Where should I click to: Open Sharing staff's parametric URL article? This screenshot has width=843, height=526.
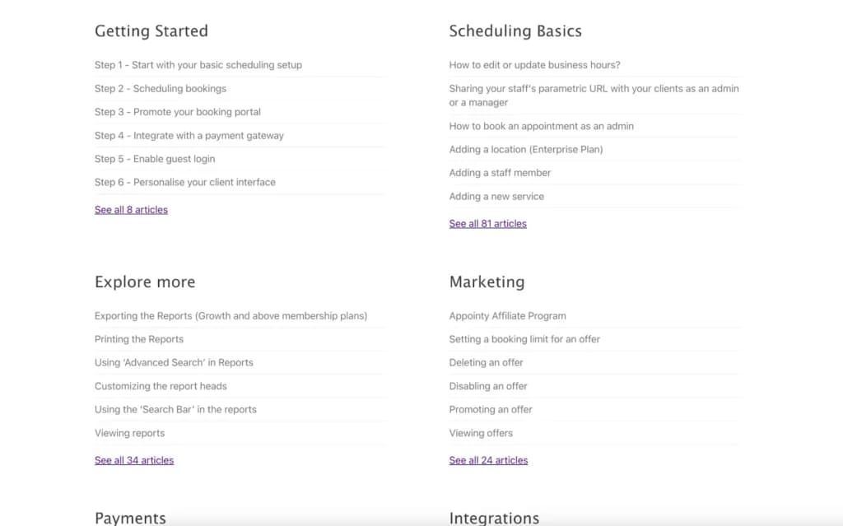point(594,95)
